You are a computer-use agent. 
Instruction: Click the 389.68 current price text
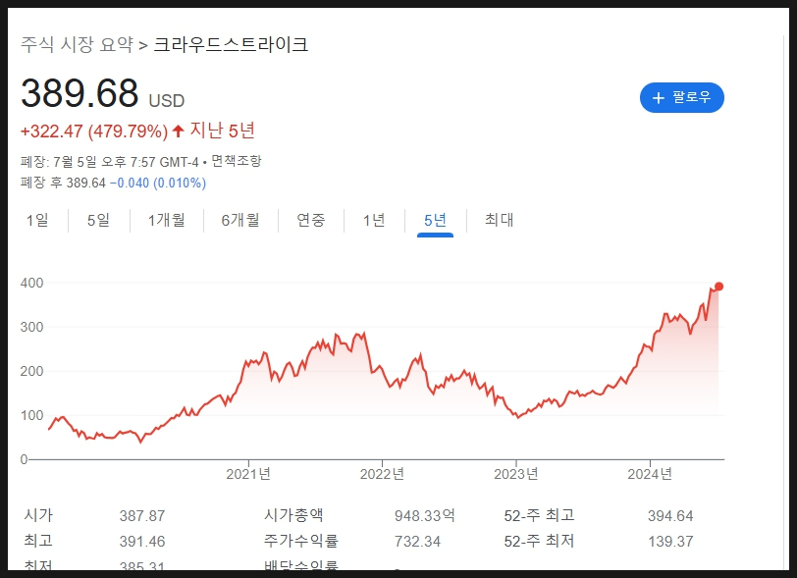[x=80, y=93]
